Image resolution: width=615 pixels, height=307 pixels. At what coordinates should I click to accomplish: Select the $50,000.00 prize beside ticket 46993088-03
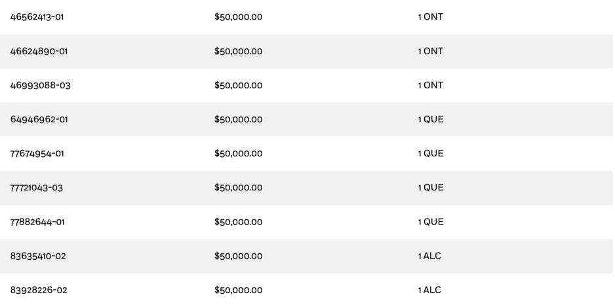point(238,85)
